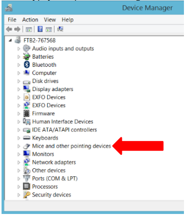Screen dimensions: 186x215
Task: Select the Ports (COM & LPT) label
Action: [x=55, y=178]
